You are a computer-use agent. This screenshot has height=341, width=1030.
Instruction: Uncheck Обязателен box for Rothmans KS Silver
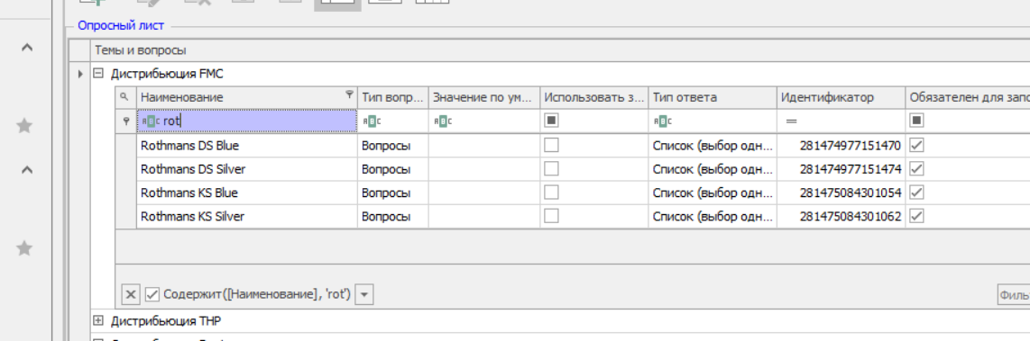(x=916, y=216)
